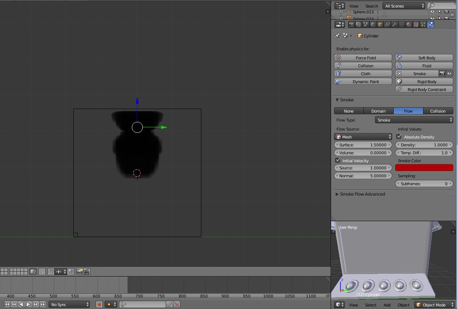Screen dimensions: 458x309
Task: Set smoke type to None
Action: pos(349,111)
